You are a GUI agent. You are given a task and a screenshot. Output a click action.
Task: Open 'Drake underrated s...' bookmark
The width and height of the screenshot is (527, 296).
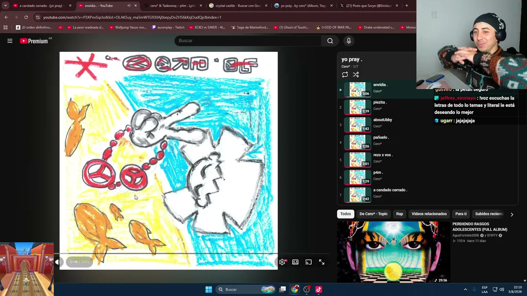(x=376, y=28)
